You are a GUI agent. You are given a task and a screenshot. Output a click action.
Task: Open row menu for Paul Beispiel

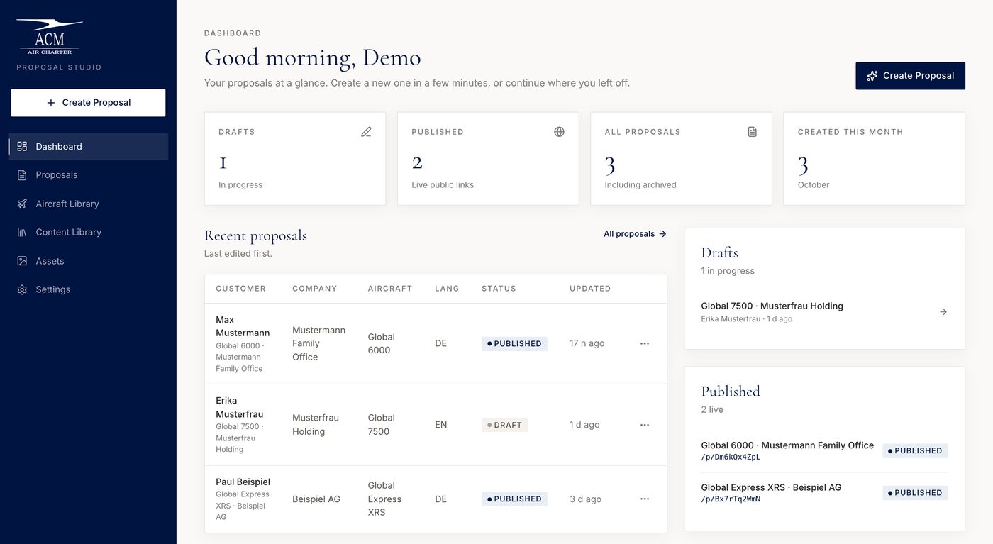pos(644,499)
